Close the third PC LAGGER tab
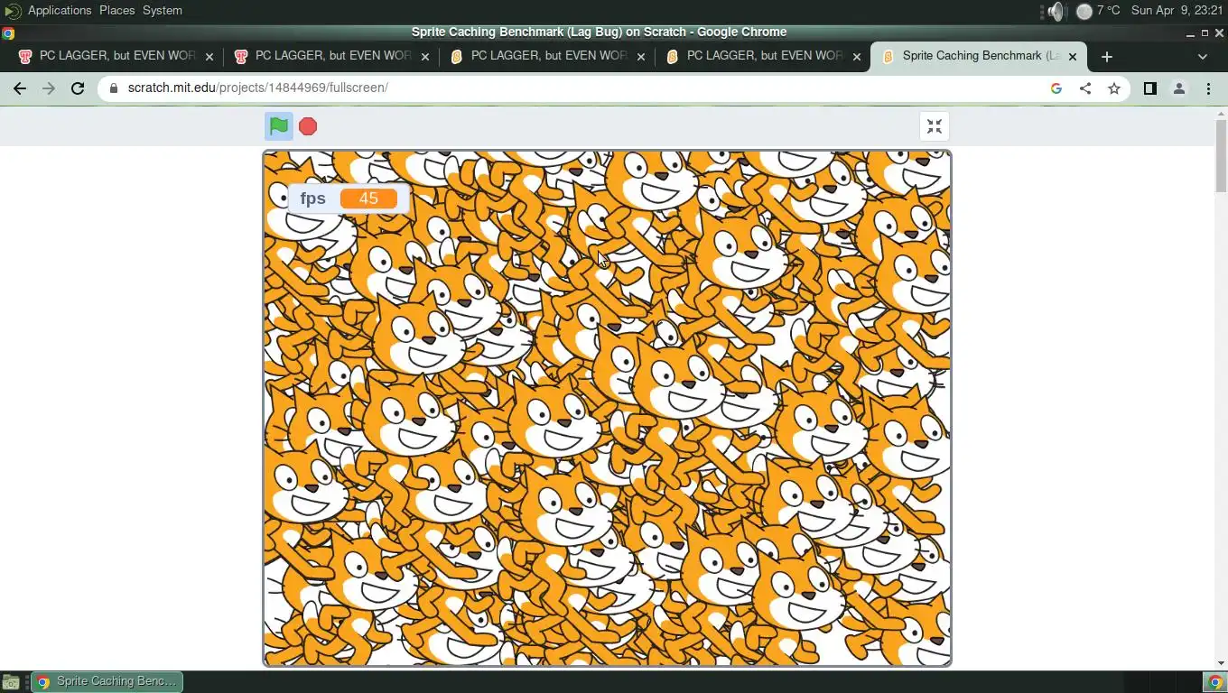Viewport: 1228px width, 693px height. tap(641, 56)
